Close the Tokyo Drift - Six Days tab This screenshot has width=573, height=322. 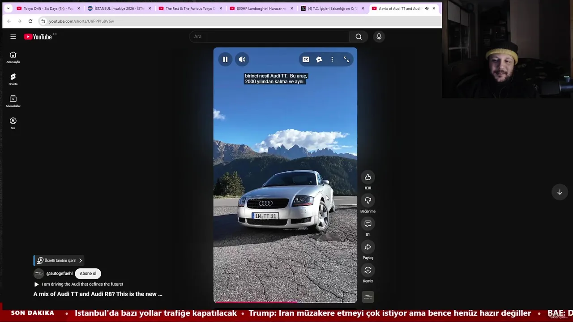coord(79,8)
